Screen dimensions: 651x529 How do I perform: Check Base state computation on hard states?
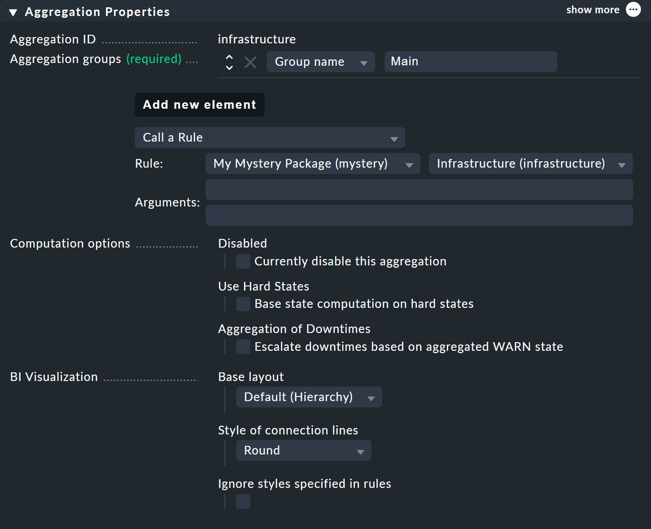[243, 304]
